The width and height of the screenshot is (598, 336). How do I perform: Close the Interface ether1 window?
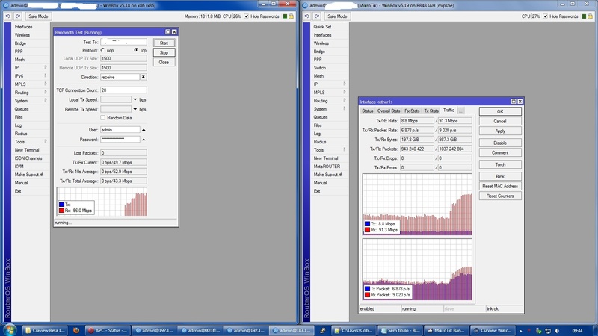(x=520, y=102)
